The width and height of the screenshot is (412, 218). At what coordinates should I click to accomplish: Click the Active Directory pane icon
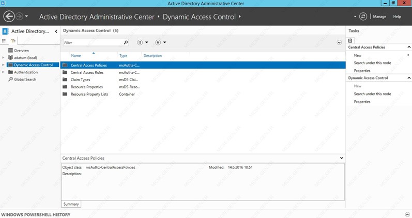[5, 32]
